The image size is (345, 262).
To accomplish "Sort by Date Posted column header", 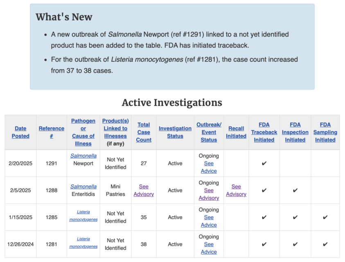I will (20, 132).
